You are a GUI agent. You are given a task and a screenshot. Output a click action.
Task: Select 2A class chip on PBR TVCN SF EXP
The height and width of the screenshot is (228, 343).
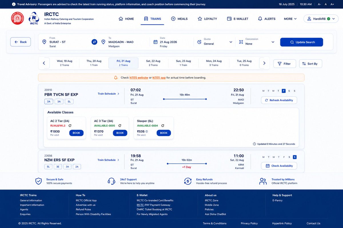(49, 101)
